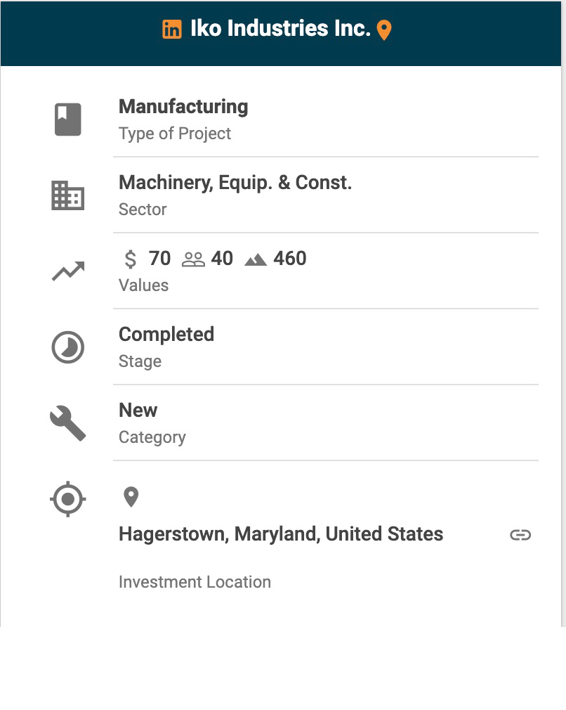Click the mountain area icon
This screenshot has width=566, height=710.
(x=256, y=260)
